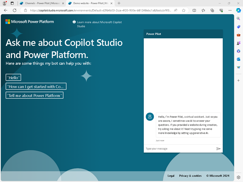Close the Channels - Power Pilot tab
Image resolution: width=243 pixels, height=182 pixels.
tap(63, 3)
